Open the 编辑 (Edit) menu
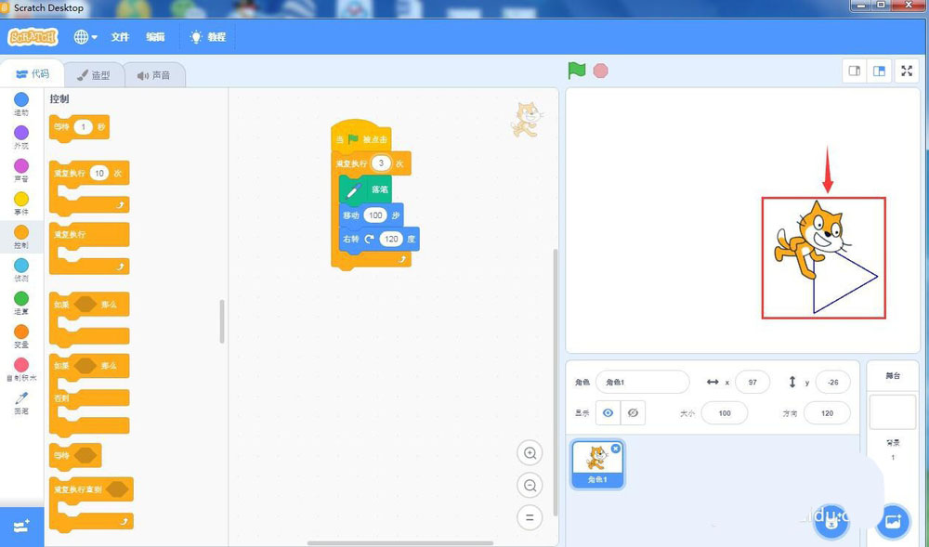This screenshot has height=547, width=929. (x=155, y=37)
